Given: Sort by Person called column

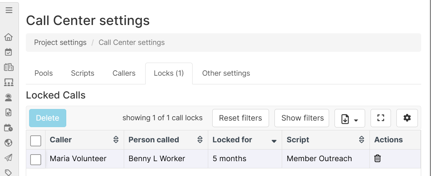Looking at the screenshot, I should [x=200, y=140].
